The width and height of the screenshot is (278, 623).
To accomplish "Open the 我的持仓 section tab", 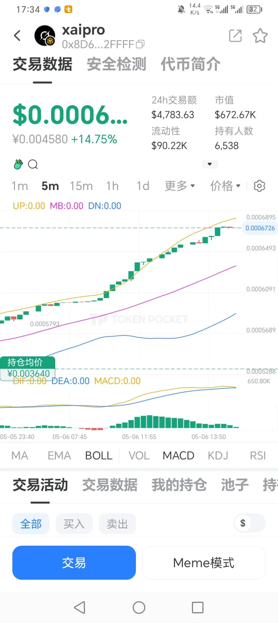I will tap(179, 485).
